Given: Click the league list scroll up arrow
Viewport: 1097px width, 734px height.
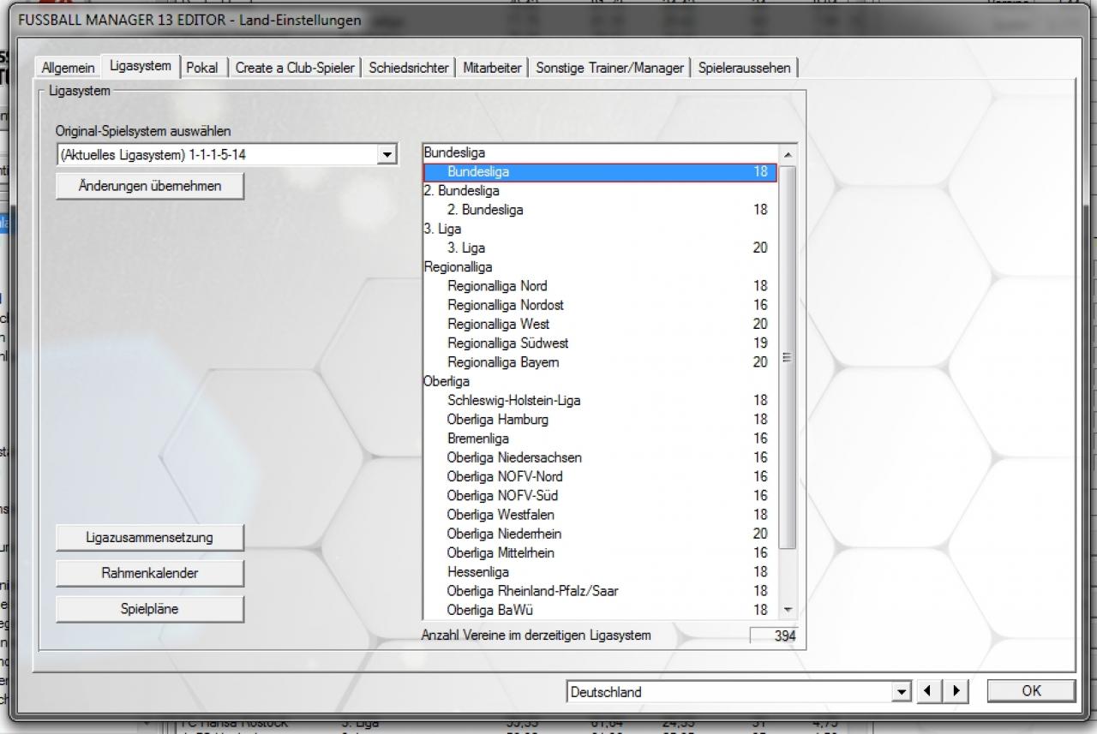Looking at the screenshot, I should [x=788, y=153].
